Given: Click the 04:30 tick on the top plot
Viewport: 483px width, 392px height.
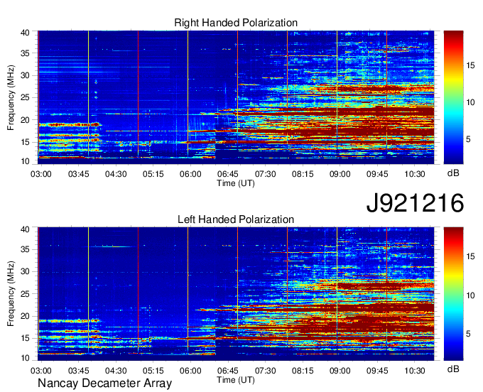Looking at the screenshot, I should click(116, 174).
